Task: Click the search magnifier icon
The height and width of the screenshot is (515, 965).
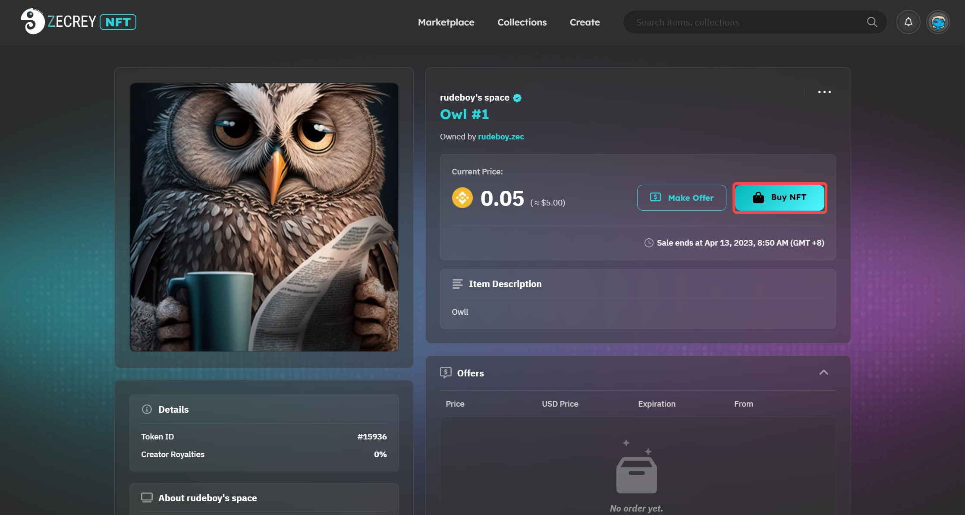Action: pos(872,22)
